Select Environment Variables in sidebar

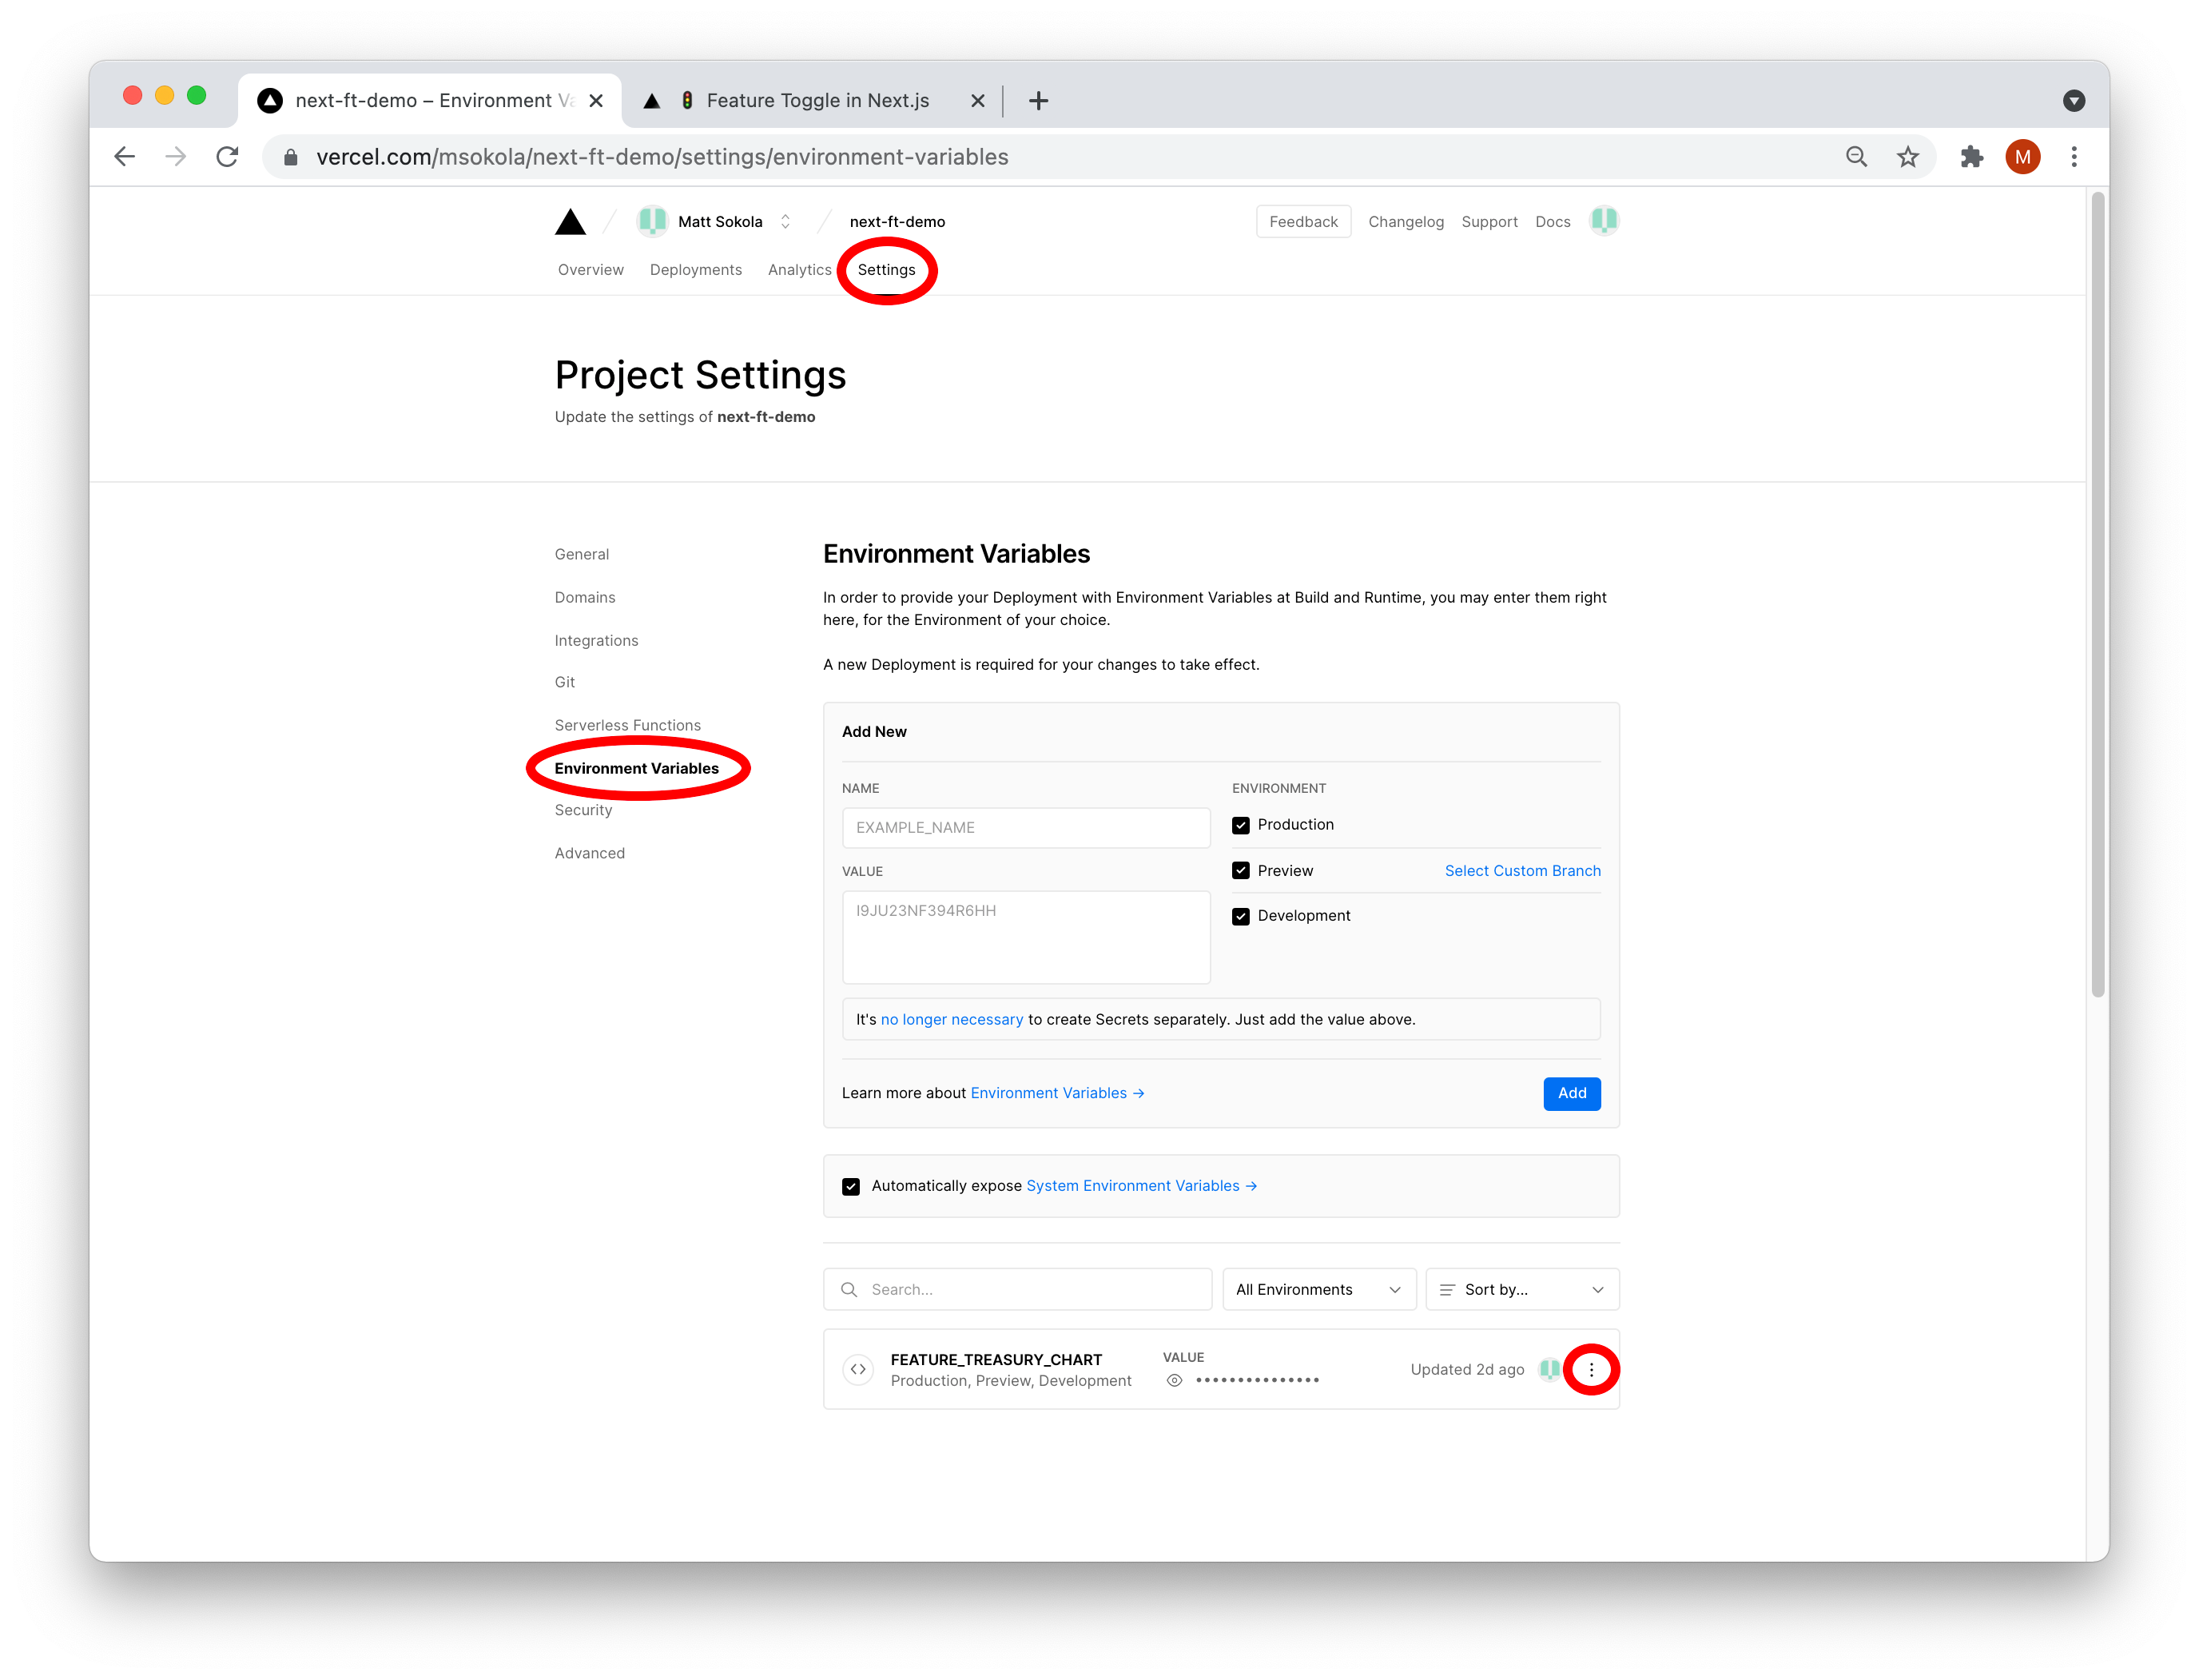637,768
